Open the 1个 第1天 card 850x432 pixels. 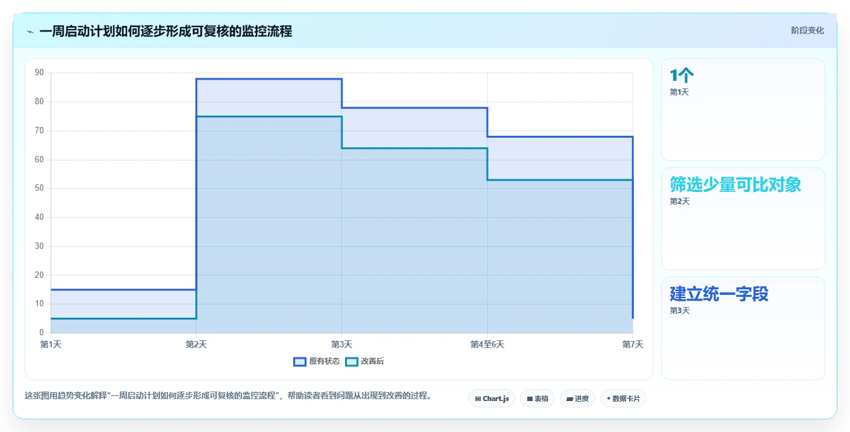pos(743,110)
